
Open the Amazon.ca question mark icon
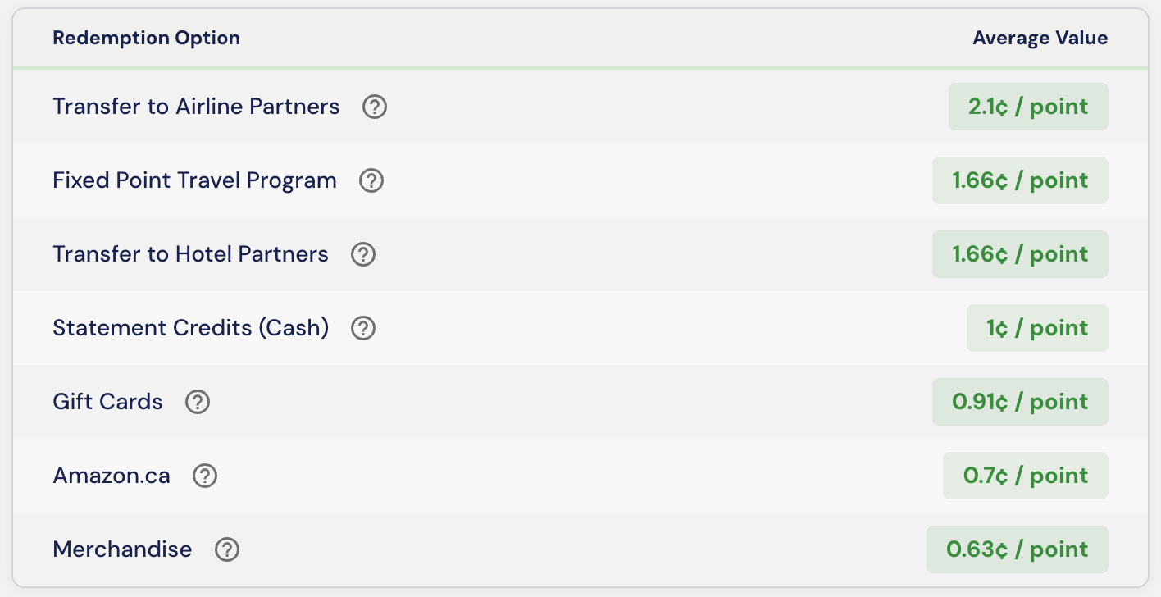pos(205,476)
